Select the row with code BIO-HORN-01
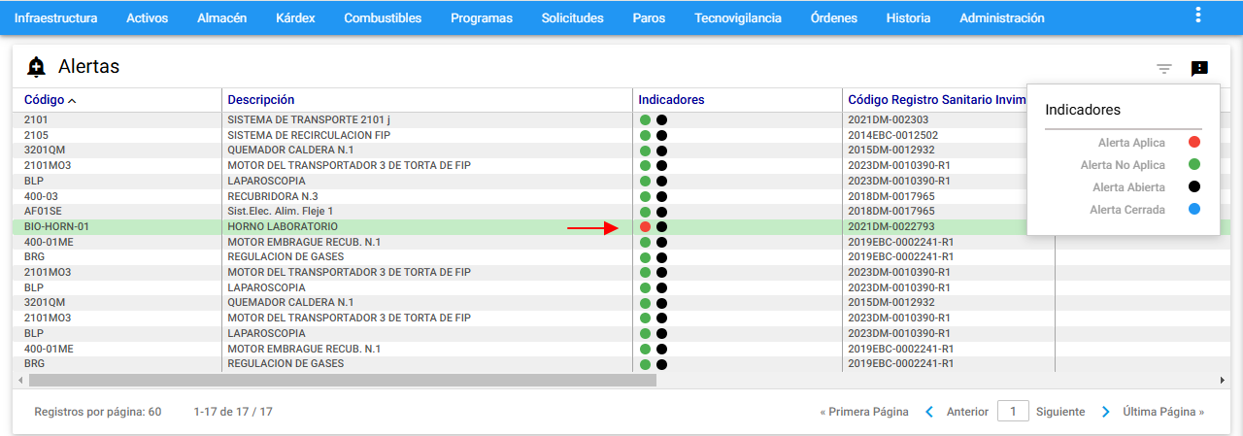This screenshot has height=436, width=1243. (x=621, y=226)
